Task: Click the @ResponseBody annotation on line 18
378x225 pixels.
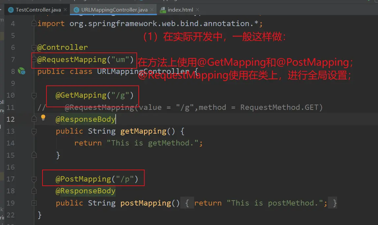Action: coord(86,191)
